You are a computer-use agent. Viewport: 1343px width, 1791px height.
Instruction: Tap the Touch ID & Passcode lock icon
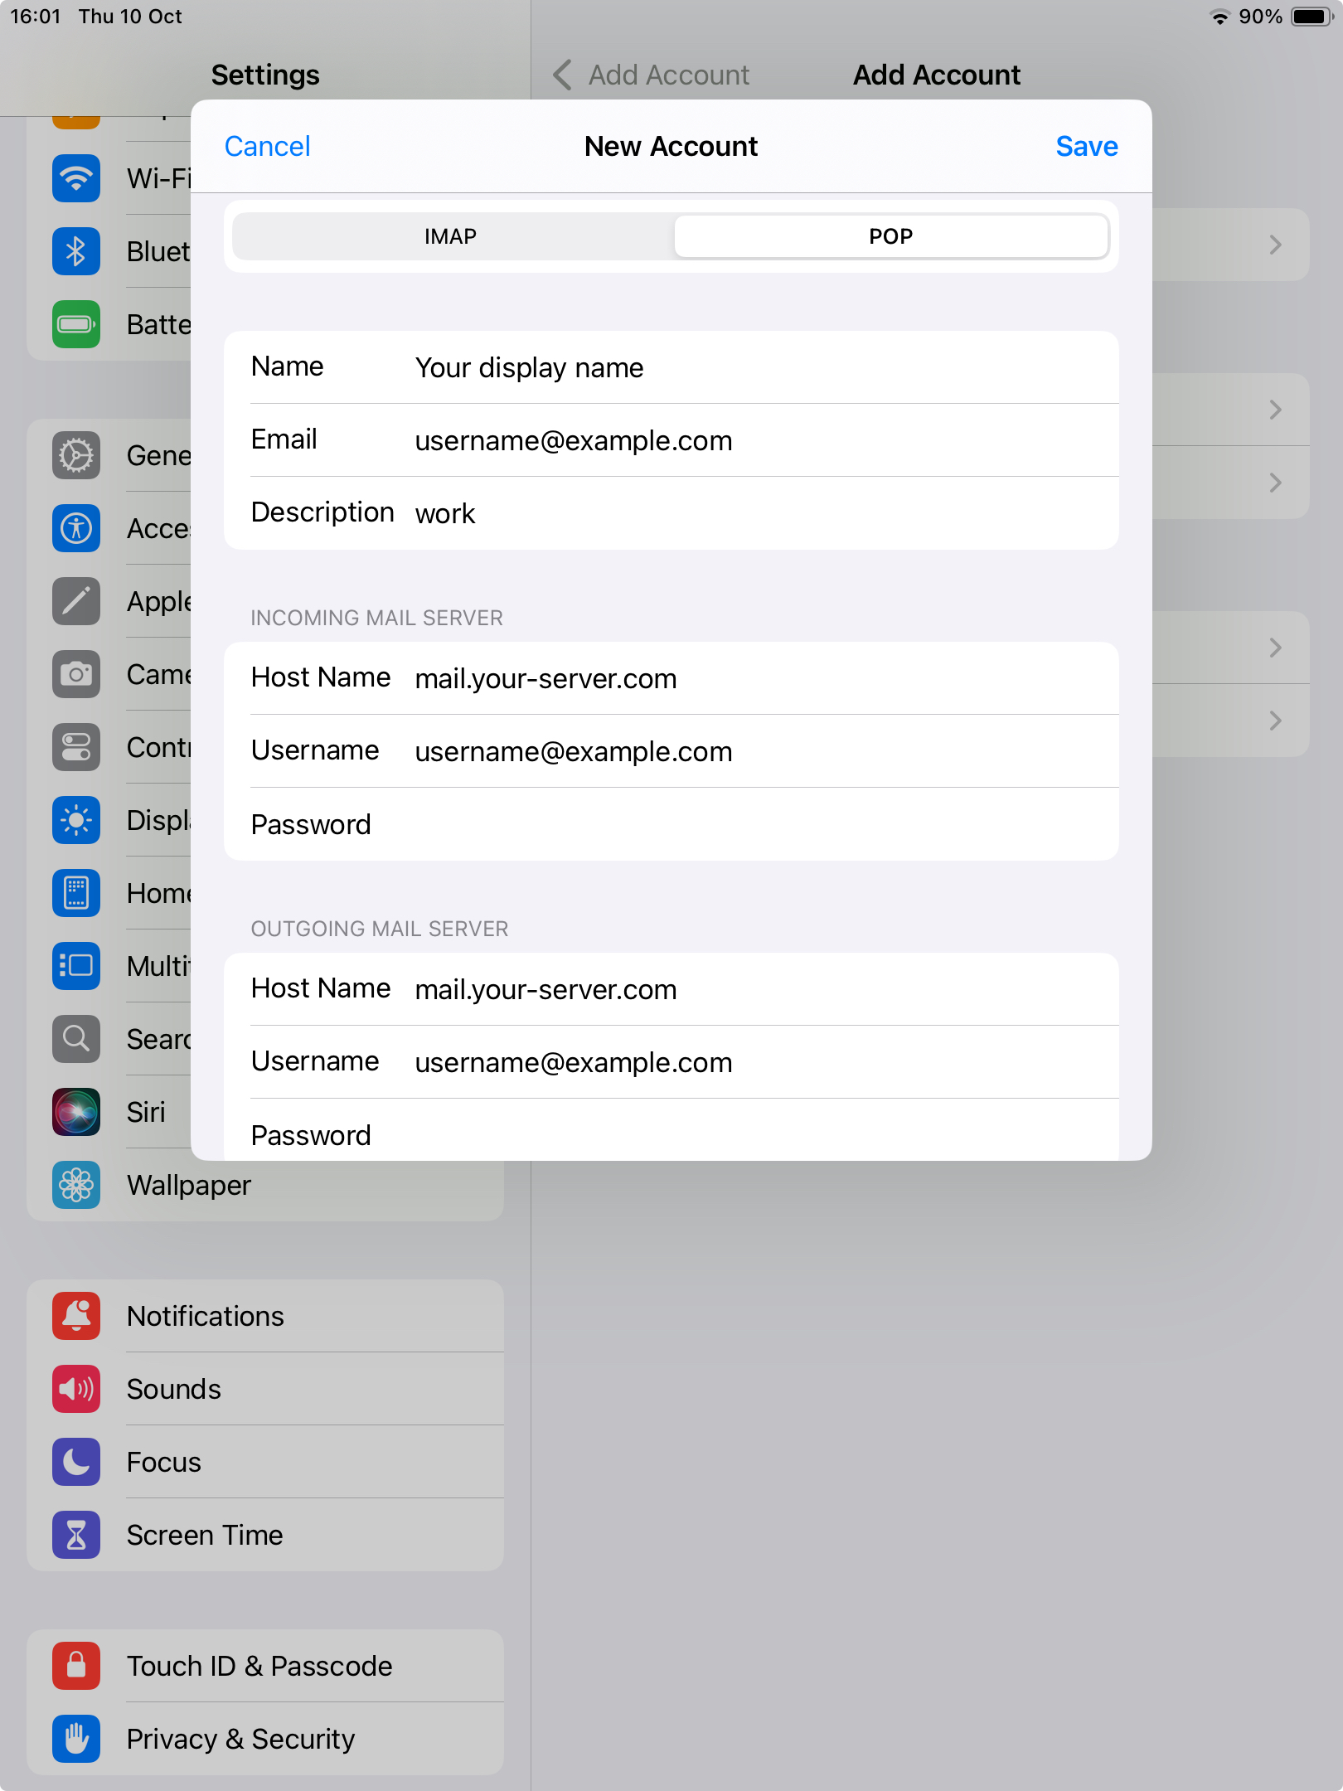click(76, 1666)
